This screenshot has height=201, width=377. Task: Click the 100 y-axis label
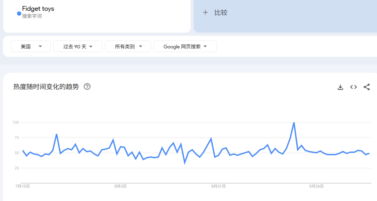pos(16,122)
